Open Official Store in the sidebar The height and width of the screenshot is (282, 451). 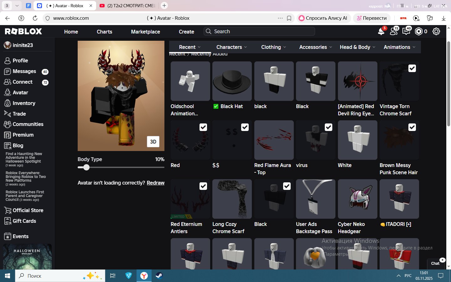28,210
